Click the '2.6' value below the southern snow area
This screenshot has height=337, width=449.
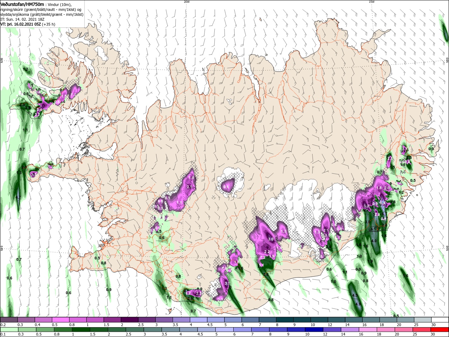[266, 275]
